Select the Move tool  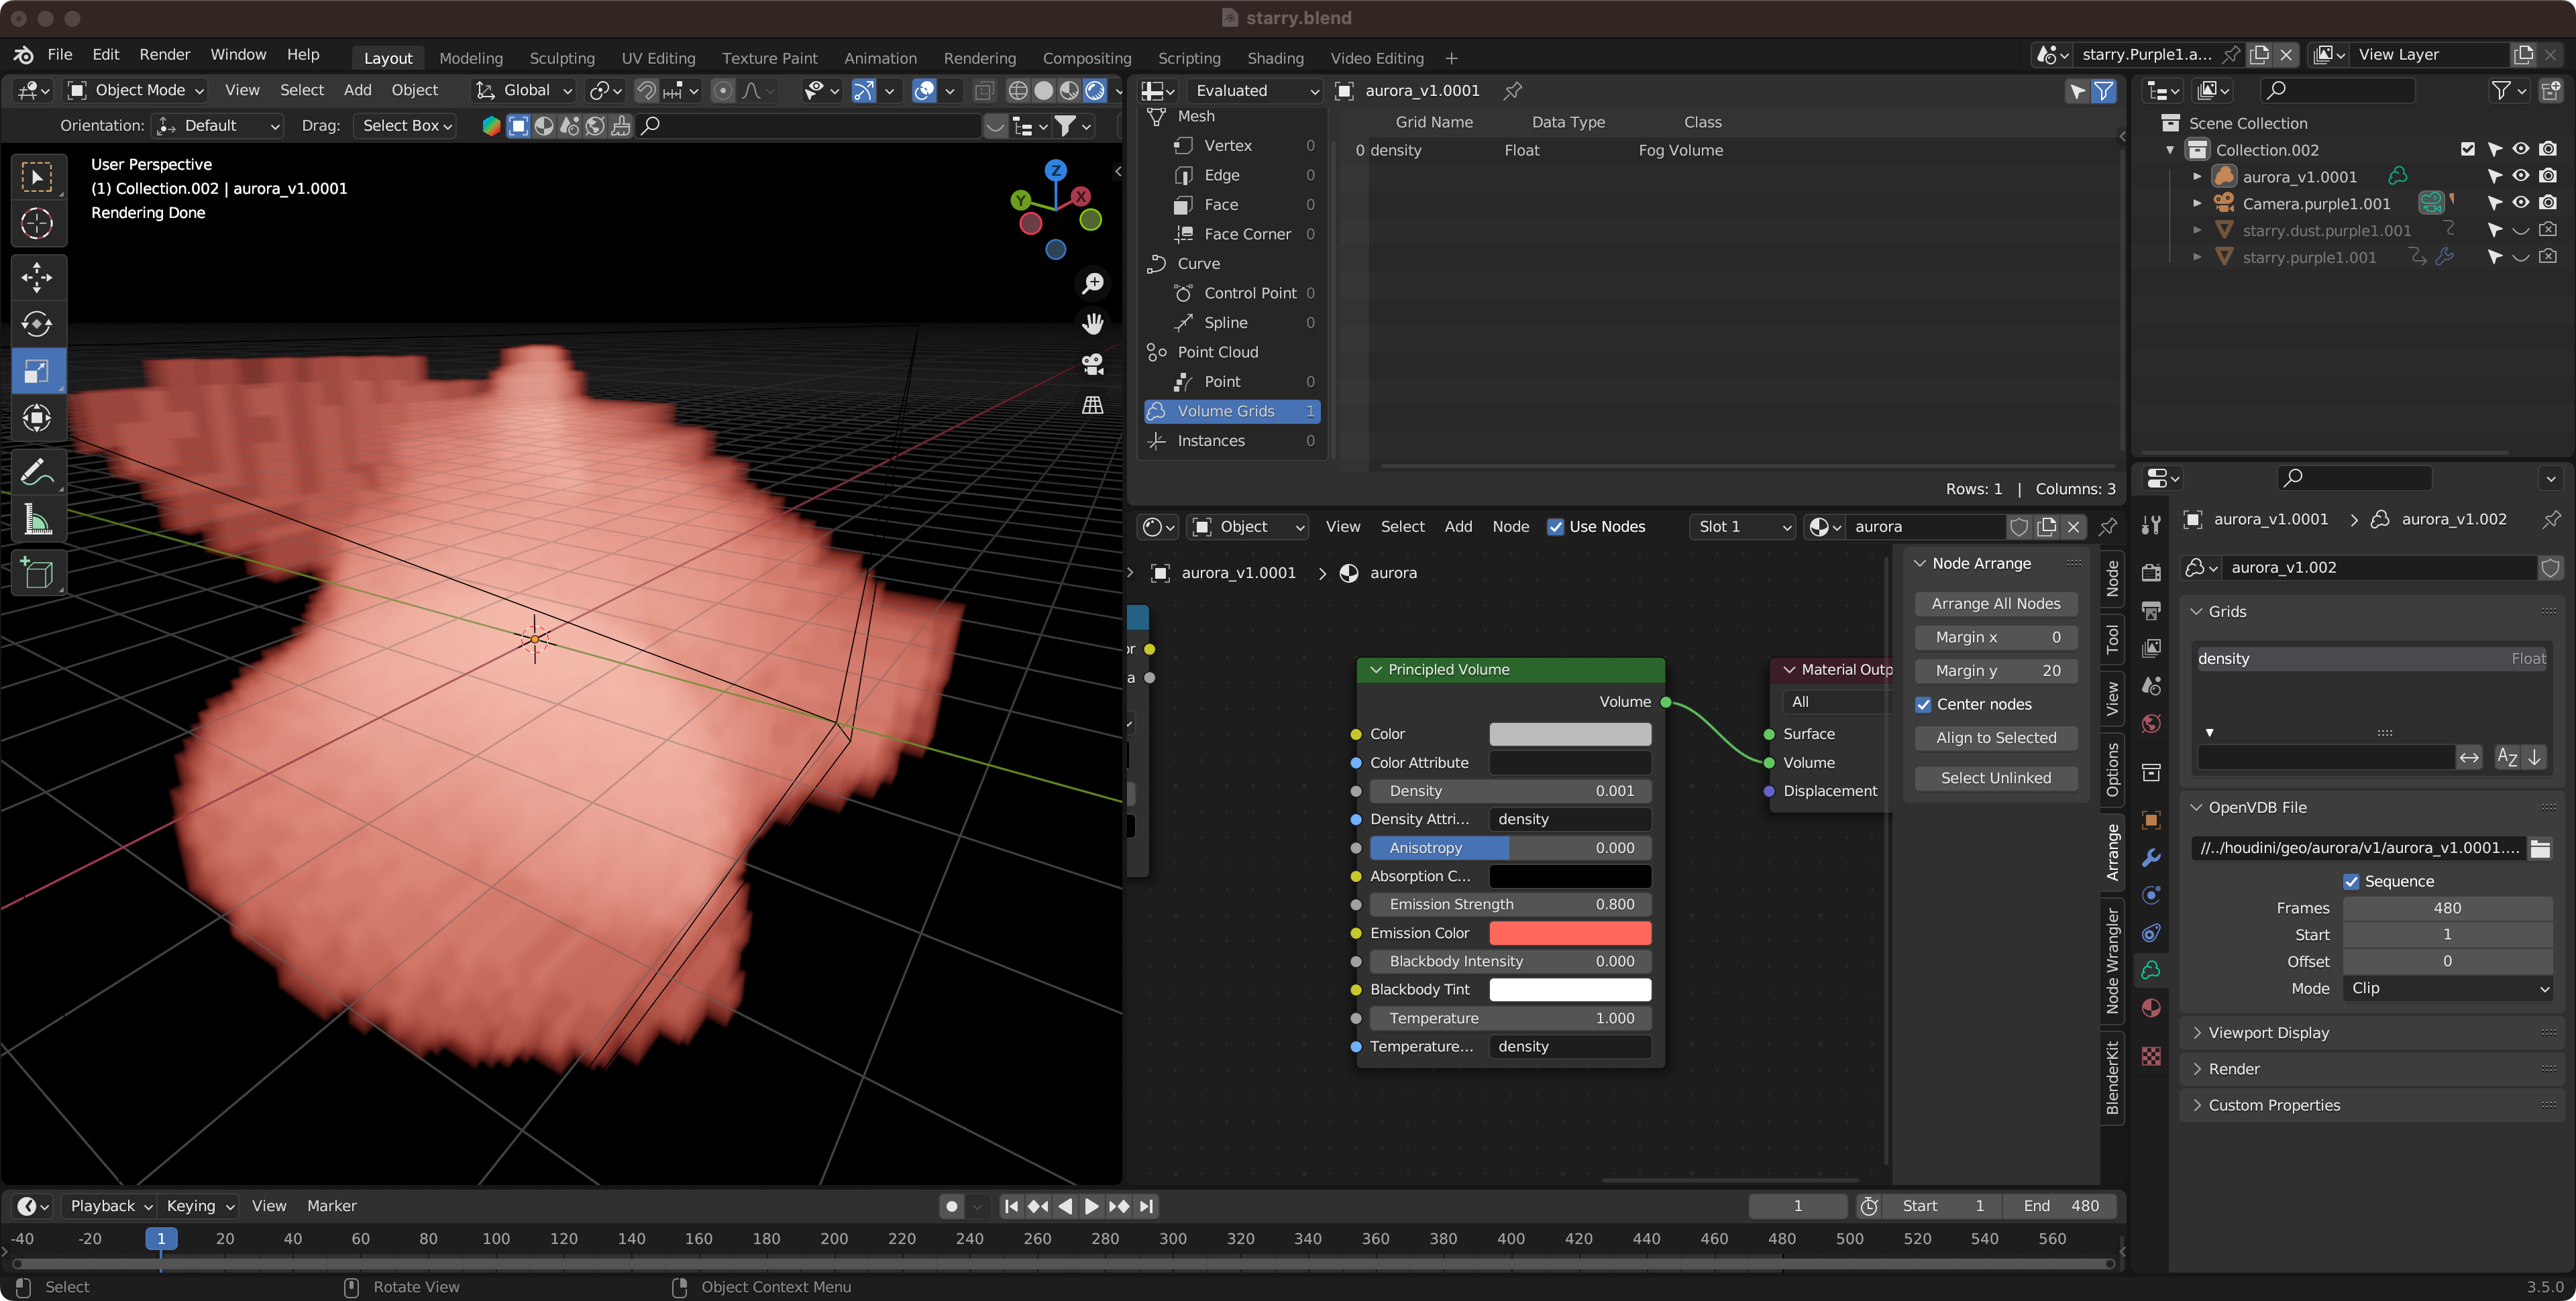pos(37,276)
